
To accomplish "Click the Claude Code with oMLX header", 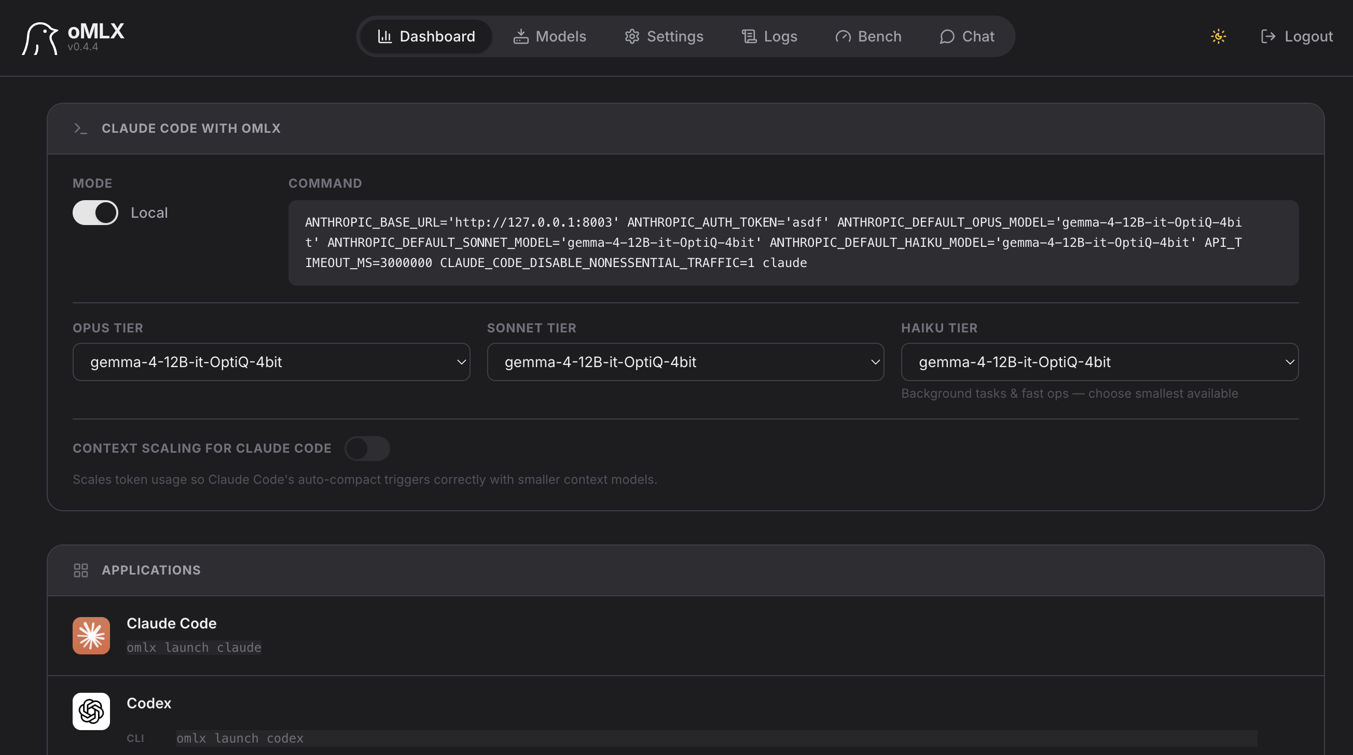I will 191,129.
